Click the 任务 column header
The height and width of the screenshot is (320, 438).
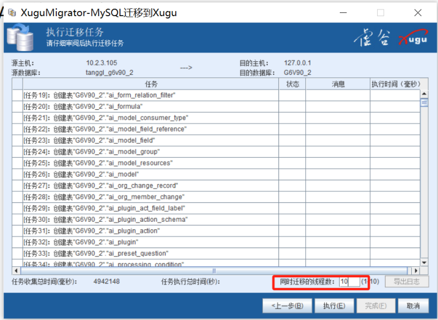[x=151, y=84]
